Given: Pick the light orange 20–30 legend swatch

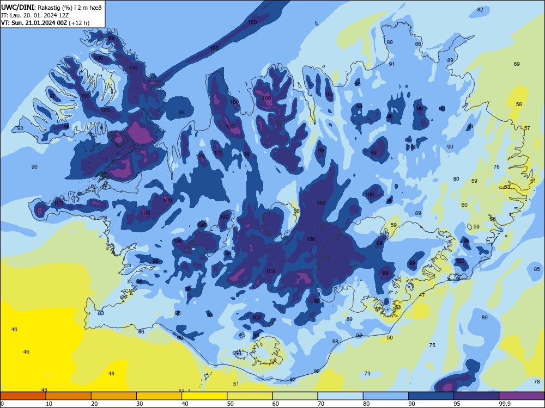Looking at the screenshot, I should point(114,396).
